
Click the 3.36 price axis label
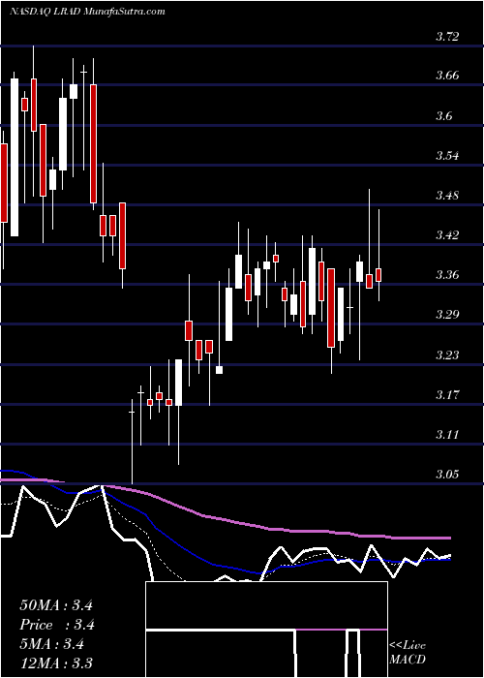tap(447, 274)
